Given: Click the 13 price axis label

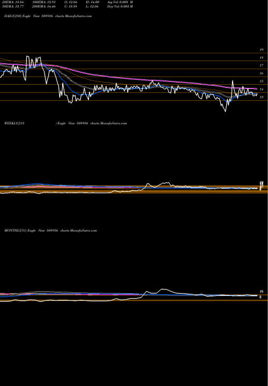Looking at the screenshot, I should click(x=262, y=97).
